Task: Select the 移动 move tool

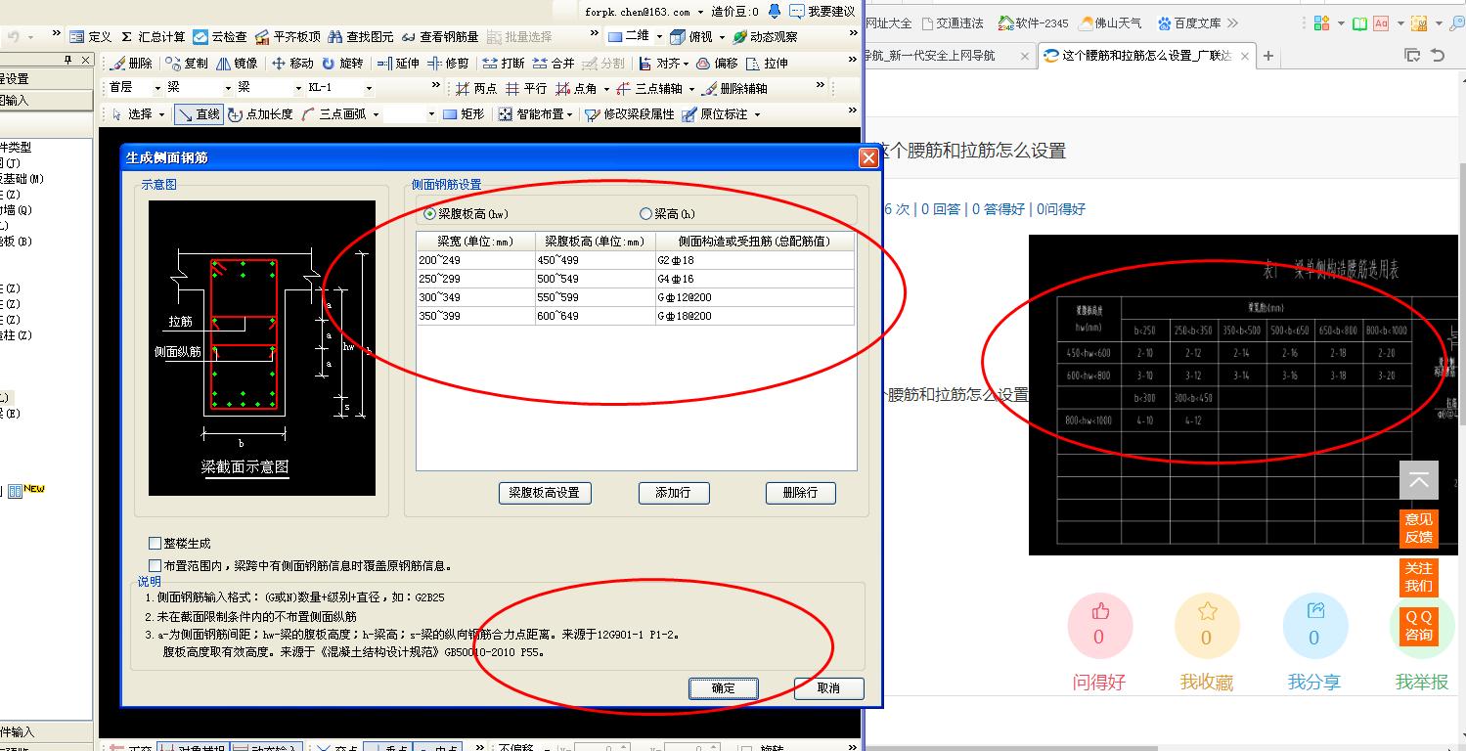Action: coord(291,64)
